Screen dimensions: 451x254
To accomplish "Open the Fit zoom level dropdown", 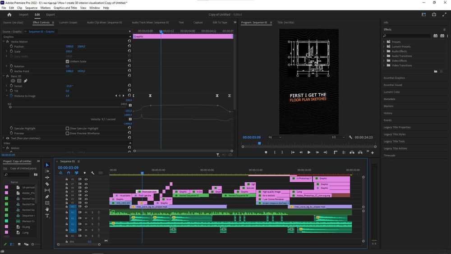I will [275, 137].
